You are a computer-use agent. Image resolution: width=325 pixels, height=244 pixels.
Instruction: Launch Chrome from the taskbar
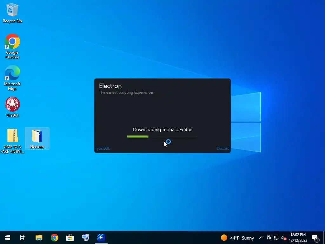[x=55, y=238]
